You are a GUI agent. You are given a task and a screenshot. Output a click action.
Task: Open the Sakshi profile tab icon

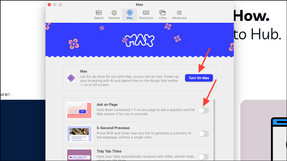tap(99, 13)
